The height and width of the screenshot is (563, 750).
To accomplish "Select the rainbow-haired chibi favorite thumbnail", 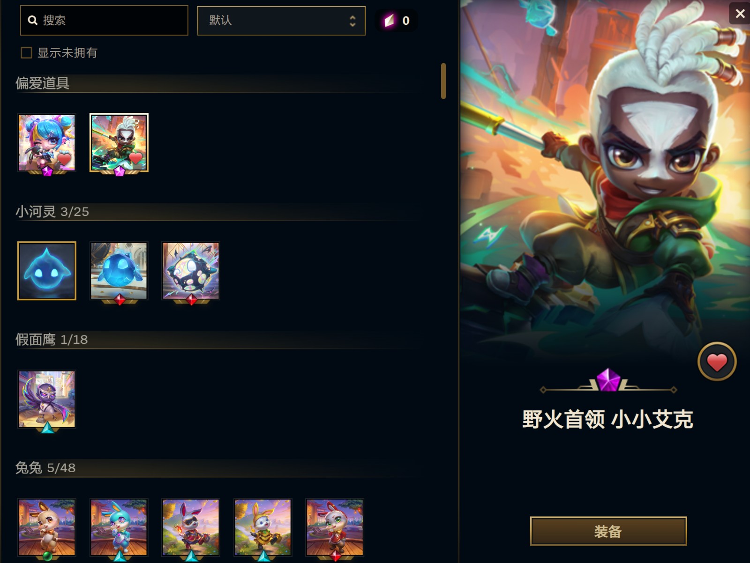I will [46, 142].
